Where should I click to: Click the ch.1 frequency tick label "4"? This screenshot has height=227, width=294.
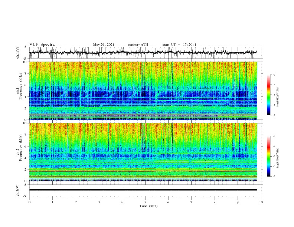click(x=26, y=97)
